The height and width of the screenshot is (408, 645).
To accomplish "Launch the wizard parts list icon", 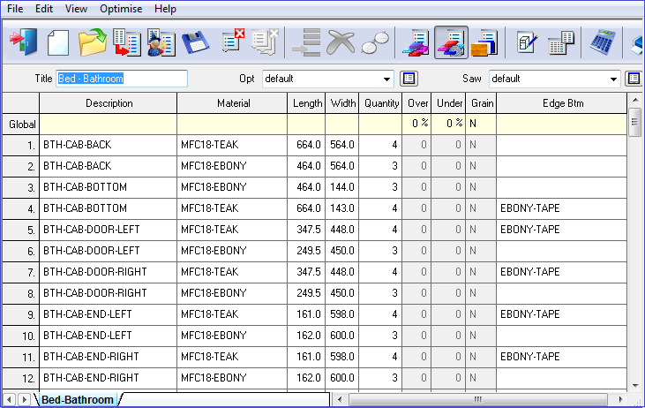I will pos(161,42).
